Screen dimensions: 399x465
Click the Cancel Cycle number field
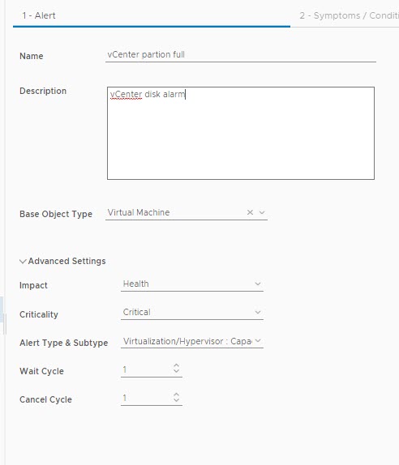pos(147,399)
